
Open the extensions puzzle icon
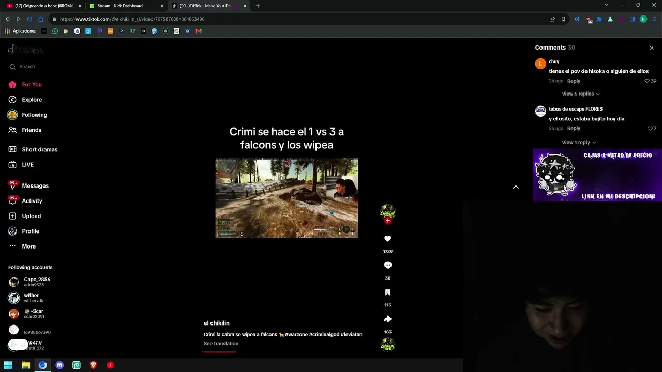[x=599, y=19]
